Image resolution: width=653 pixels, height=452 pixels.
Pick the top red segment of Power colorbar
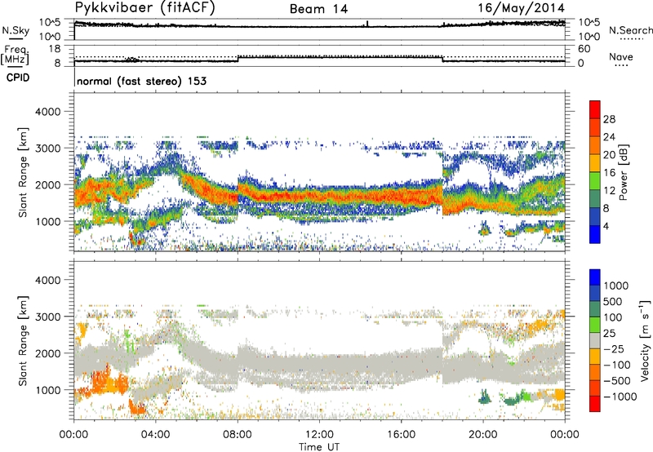point(595,110)
